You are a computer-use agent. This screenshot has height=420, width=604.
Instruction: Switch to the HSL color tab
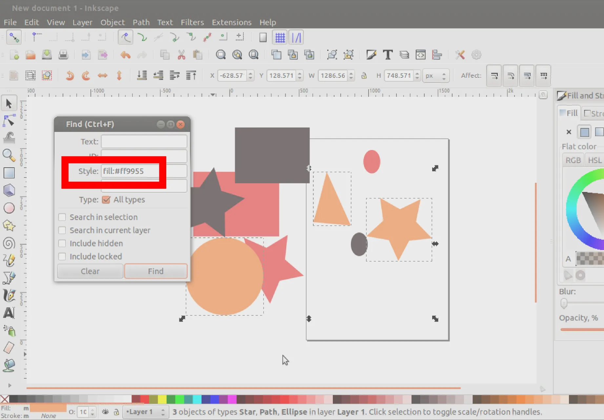(594, 160)
